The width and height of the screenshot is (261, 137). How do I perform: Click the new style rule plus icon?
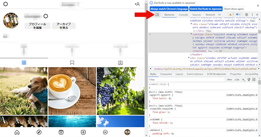[243, 80]
